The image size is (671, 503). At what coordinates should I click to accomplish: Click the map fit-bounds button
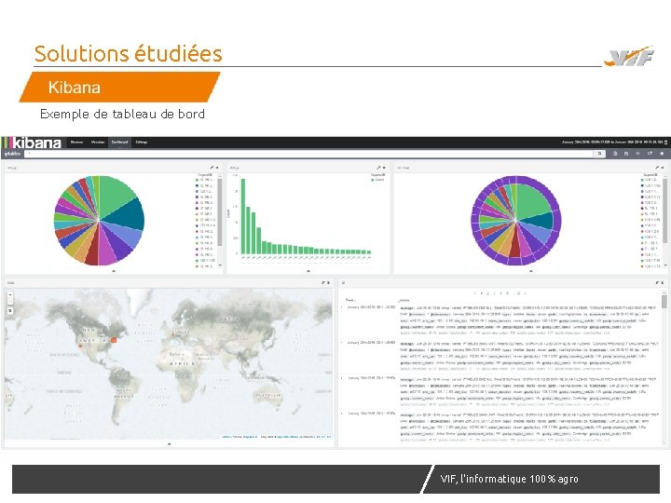coord(10,311)
